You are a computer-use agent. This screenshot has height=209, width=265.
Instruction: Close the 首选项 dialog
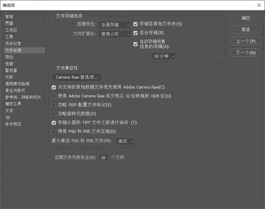[259, 5]
